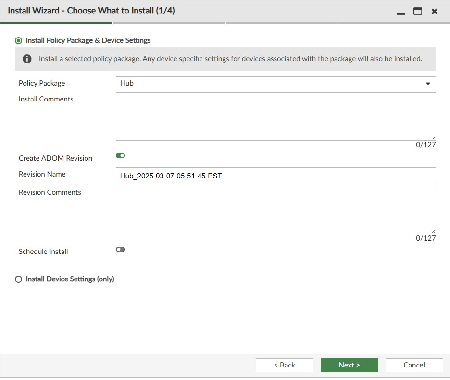Click the info icon in the description banner
The width and height of the screenshot is (450, 380).
pyautogui.click(x=27, y=59)
